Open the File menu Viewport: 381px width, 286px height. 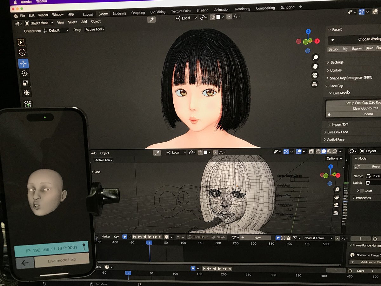[x=23, y=16]
